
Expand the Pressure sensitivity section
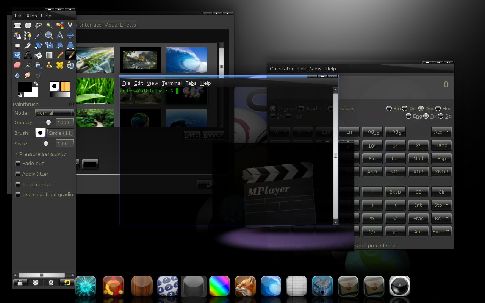tap(16, 154)
